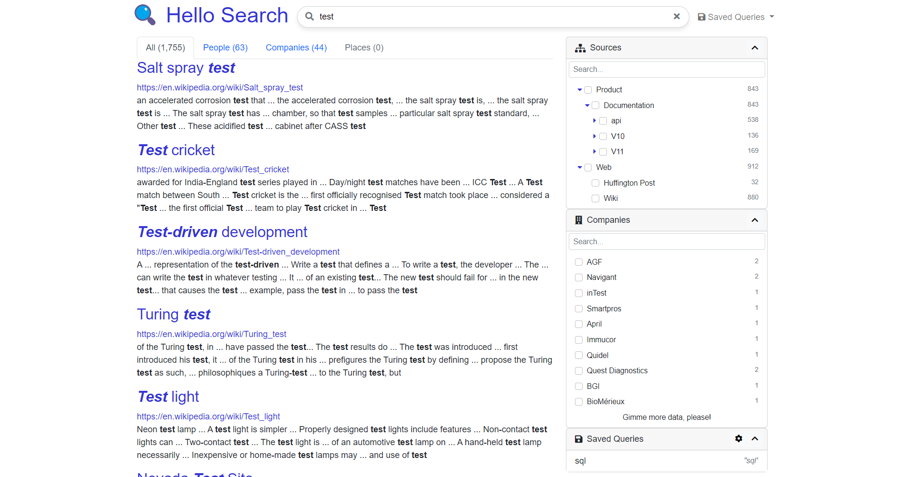Image resolution: width=902 pixels, height=477 pixels.
Task: Expand the api tree item
Action: pos(594,120)
